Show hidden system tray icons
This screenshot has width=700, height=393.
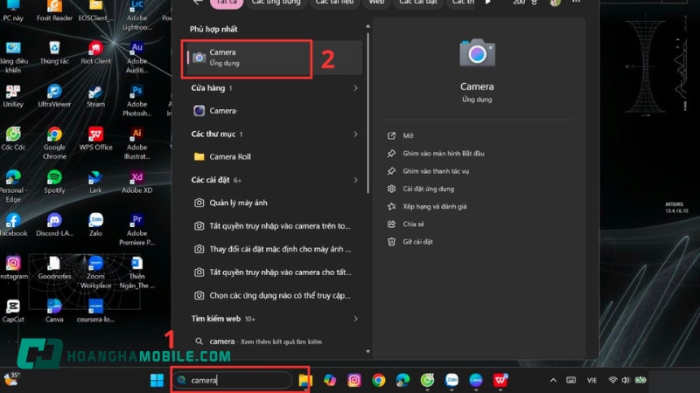[553, 380]
